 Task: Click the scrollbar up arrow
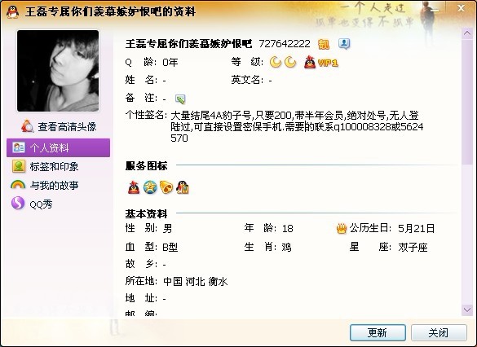point(467,33)
